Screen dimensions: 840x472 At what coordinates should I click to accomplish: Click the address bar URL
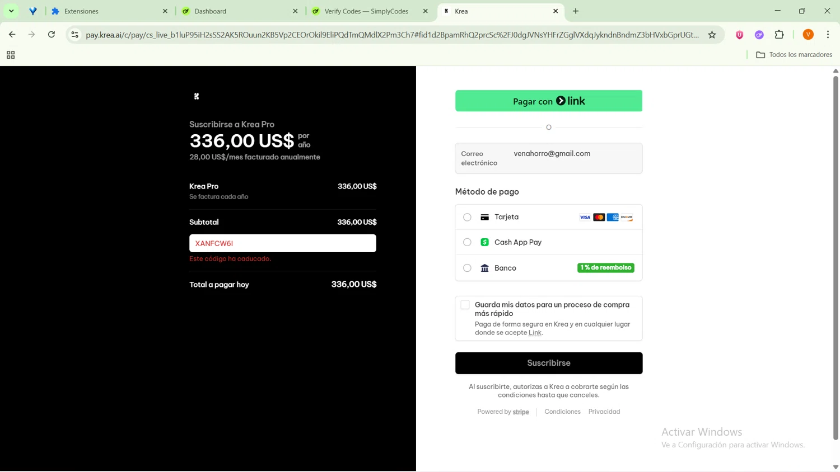click(x=392, y=35)
